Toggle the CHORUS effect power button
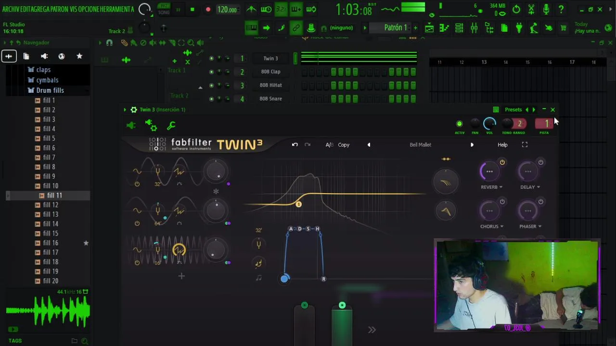This screenshot has height=346, width=616. pos(502,202)
